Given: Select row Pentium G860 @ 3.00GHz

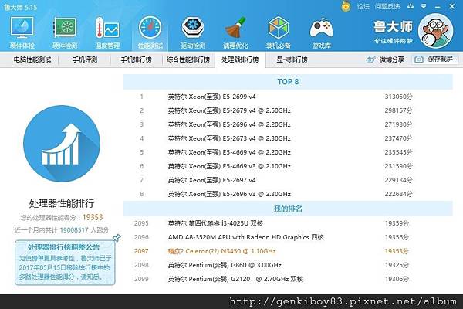Looking at the screenshot, I should coord(288,265).
